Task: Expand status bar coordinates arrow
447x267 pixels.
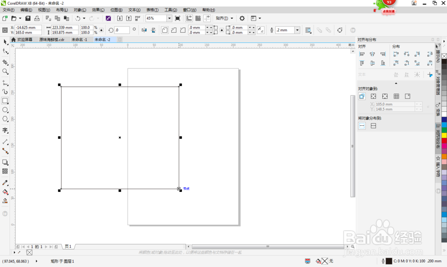Action: tap(37, 261)
